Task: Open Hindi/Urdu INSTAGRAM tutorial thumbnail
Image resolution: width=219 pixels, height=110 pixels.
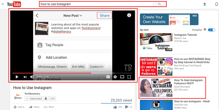Action: [156, 66]
